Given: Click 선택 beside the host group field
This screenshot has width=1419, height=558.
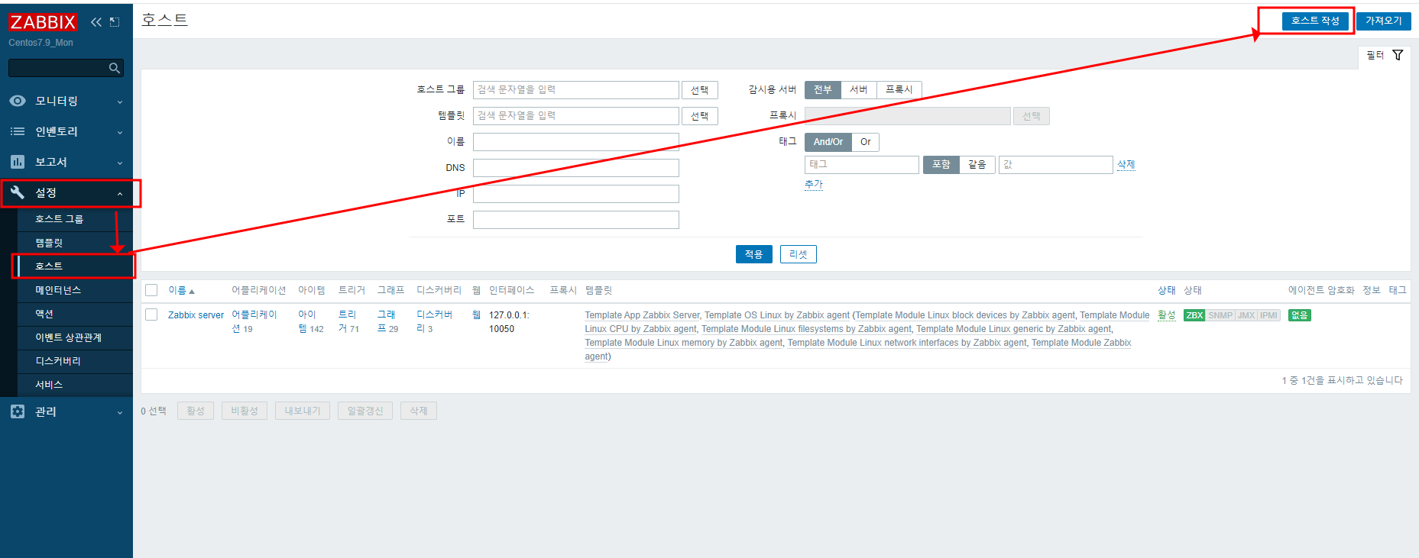Looking at the screenshot, I should [700, 90].
